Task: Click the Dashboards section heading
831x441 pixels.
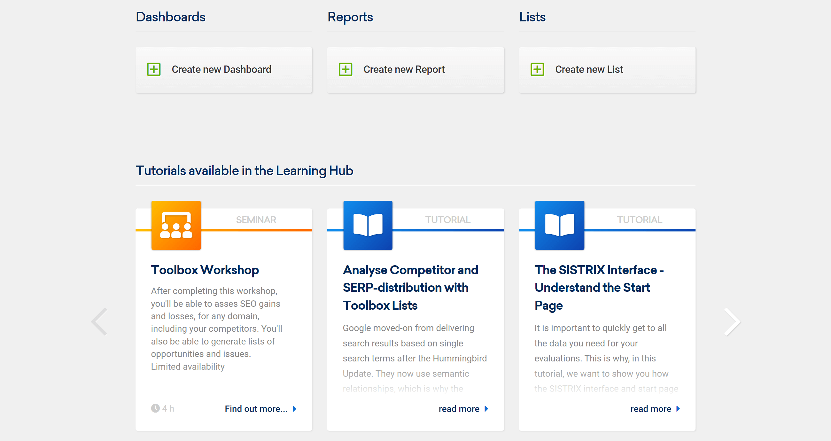Action: 170,17
